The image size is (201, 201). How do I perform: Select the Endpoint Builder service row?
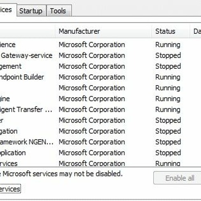(x=100, y=77)
